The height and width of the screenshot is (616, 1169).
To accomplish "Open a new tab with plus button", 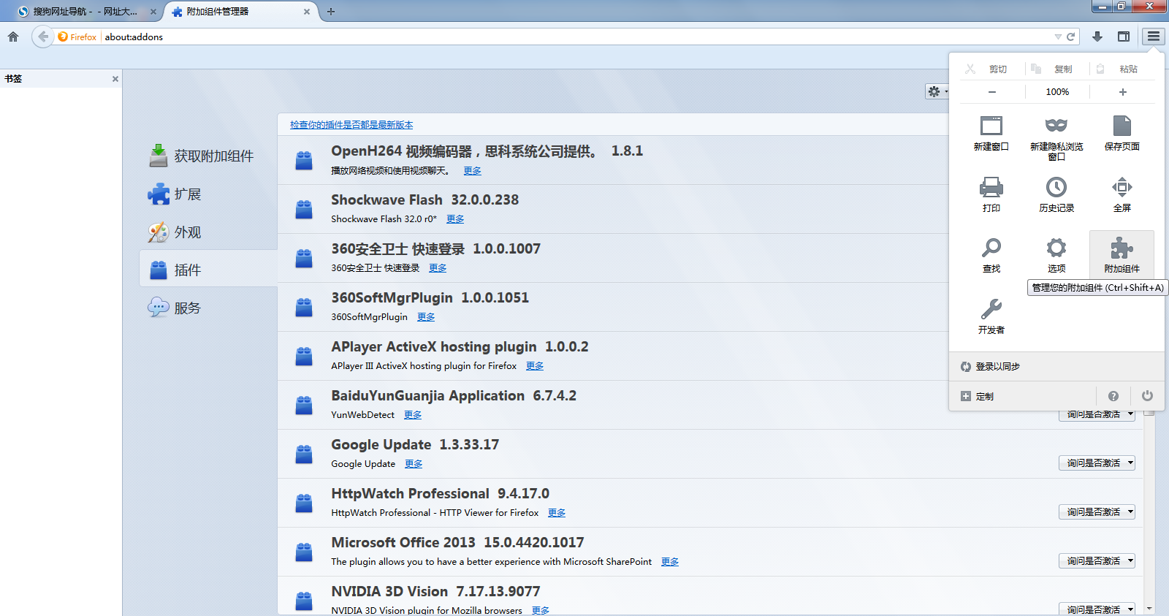I will coord(331,12).
